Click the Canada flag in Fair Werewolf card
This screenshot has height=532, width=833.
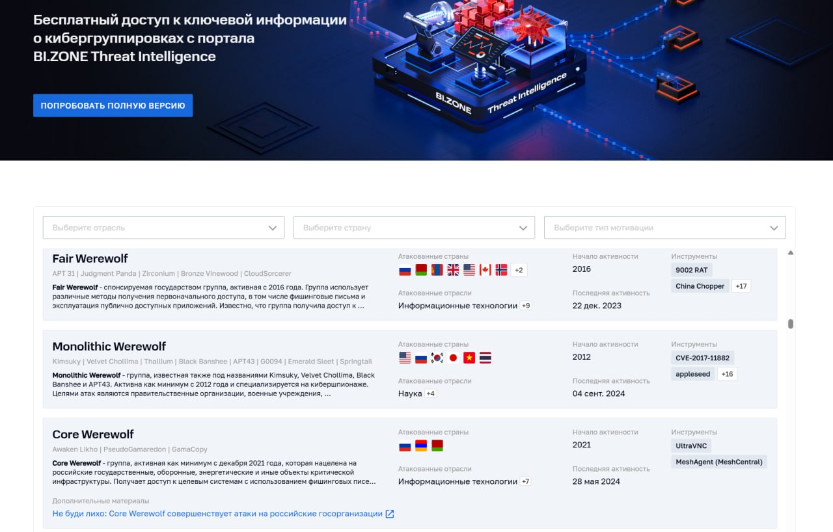tap(485, 270)
